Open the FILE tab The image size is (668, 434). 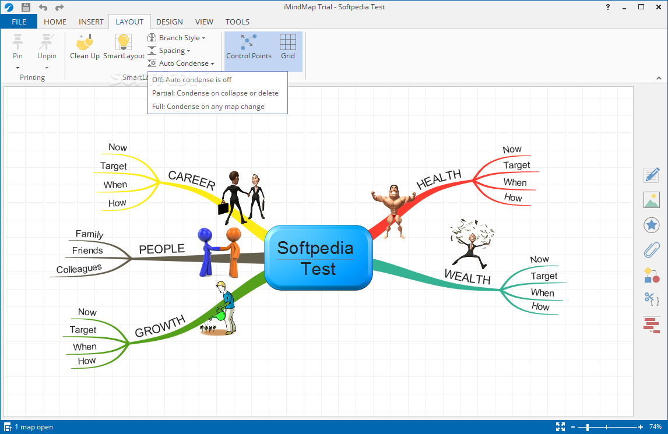click(x=19, y=22)
